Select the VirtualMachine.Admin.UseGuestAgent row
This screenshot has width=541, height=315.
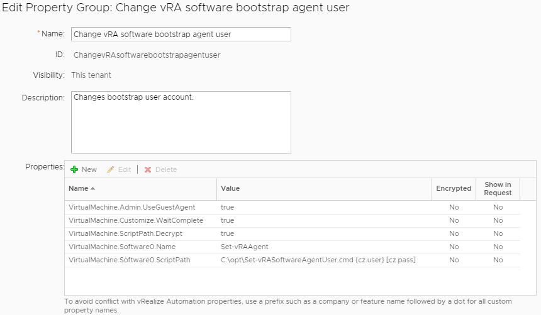(x=131, y=207)
